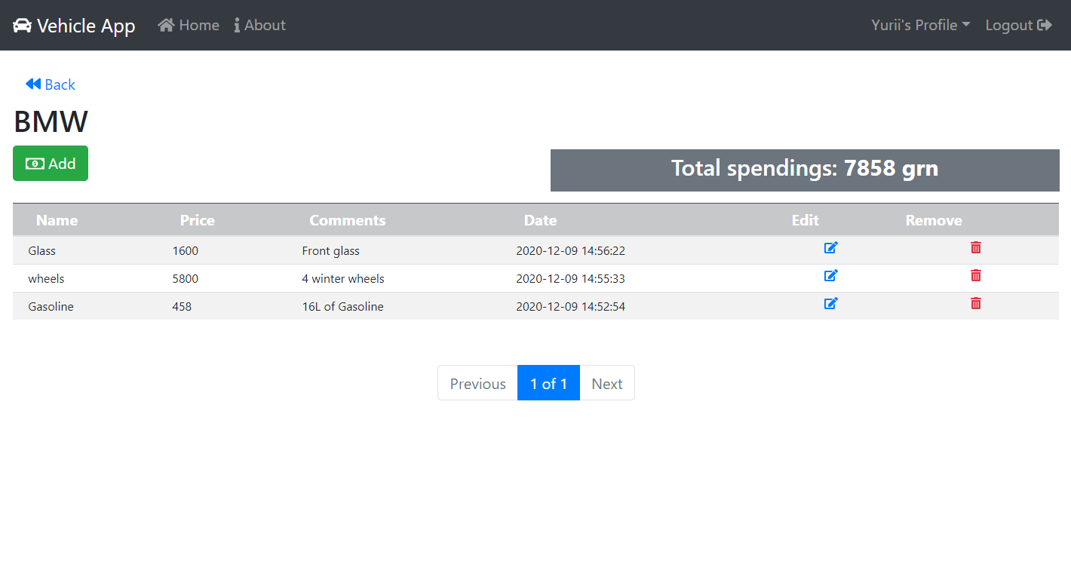The width and height of the screenshot is (1071, 564).
Task: Go to Home in the navbar
Action: [189, 25]
